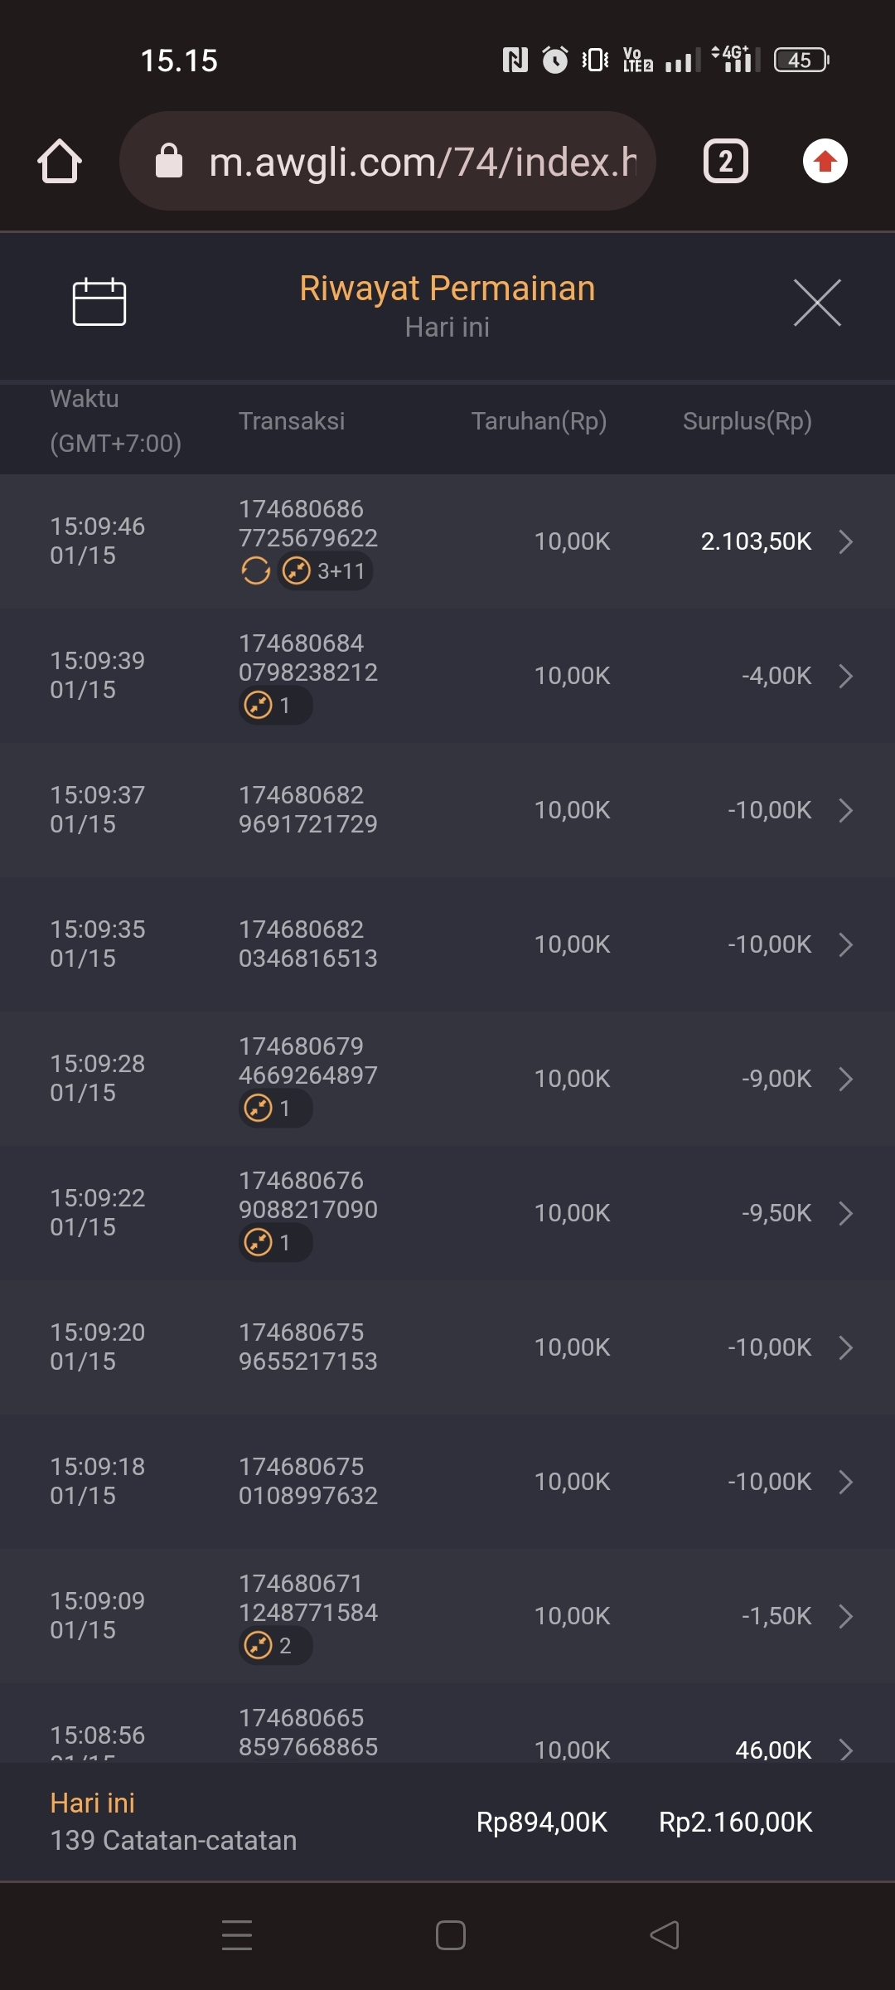Tap the browser home icon
The width and height of the screenshot is (895, 1990).
(60, 161)
